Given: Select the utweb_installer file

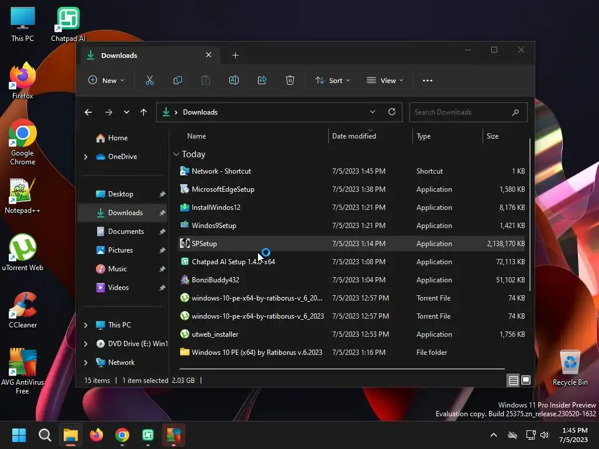Looking at the screenshot, I should point(352,334).
